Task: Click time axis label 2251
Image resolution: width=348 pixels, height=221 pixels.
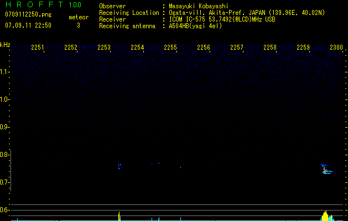Action: pos(38,48)
